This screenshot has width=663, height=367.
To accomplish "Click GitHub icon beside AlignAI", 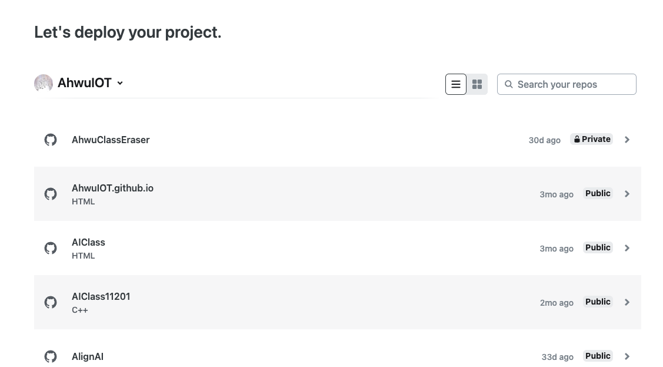I will (x=51, y=356).
